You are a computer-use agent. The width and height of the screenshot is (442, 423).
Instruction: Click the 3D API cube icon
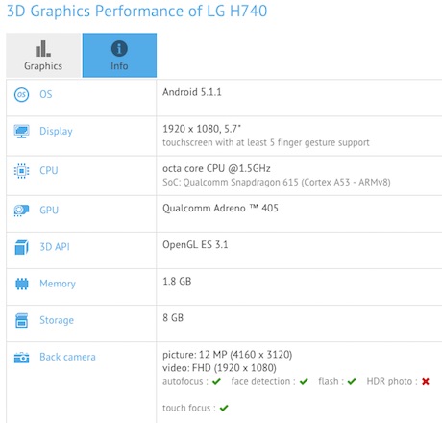21,247
